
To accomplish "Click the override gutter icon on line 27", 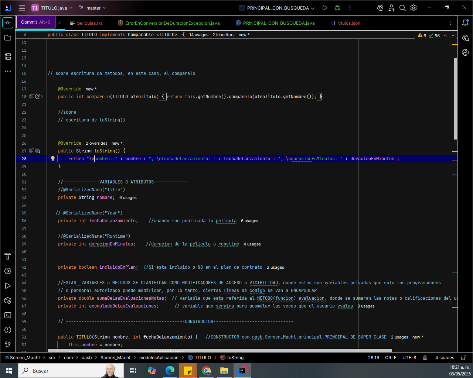I will pos(31,151).
